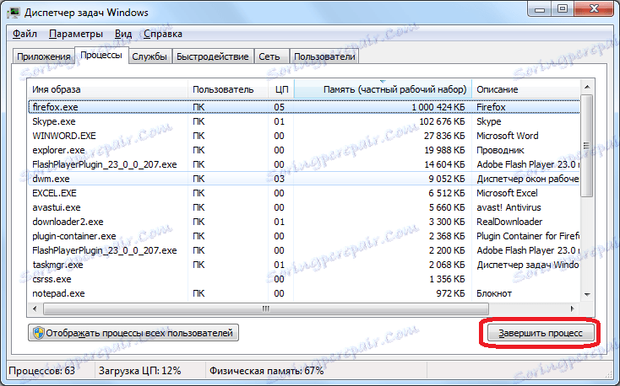Sort by Имя образа column header
Screen dimensions: 620x386
107,89
